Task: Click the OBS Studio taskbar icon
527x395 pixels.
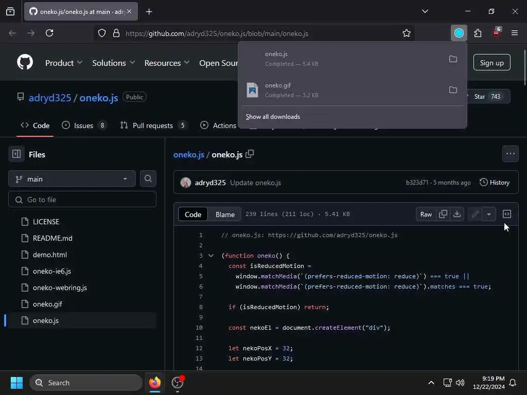Action: pyautogui.click(x=178, y=383)
